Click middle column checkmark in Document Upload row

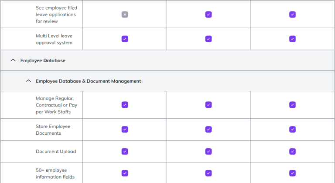click(x=209, y=151)
